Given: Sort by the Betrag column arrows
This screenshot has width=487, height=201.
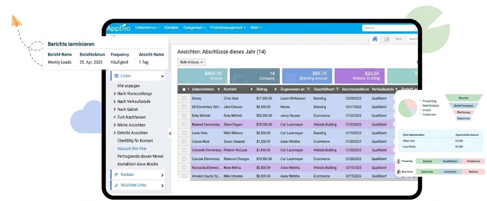Looking at the screenshot, I should (275, 89).
